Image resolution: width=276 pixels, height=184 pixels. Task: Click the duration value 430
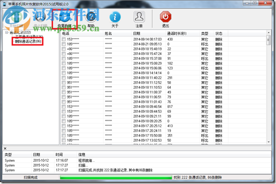pyautogui.click(x=170, y=39)
